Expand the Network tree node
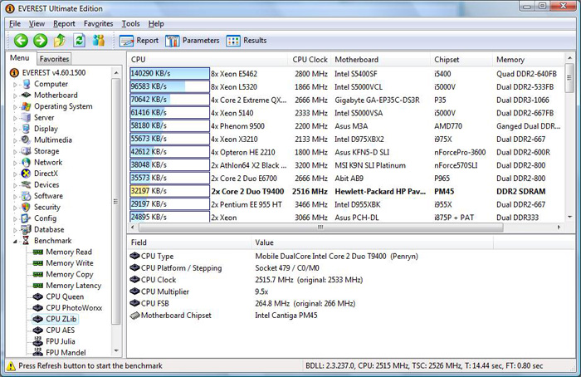 [15, 163]
